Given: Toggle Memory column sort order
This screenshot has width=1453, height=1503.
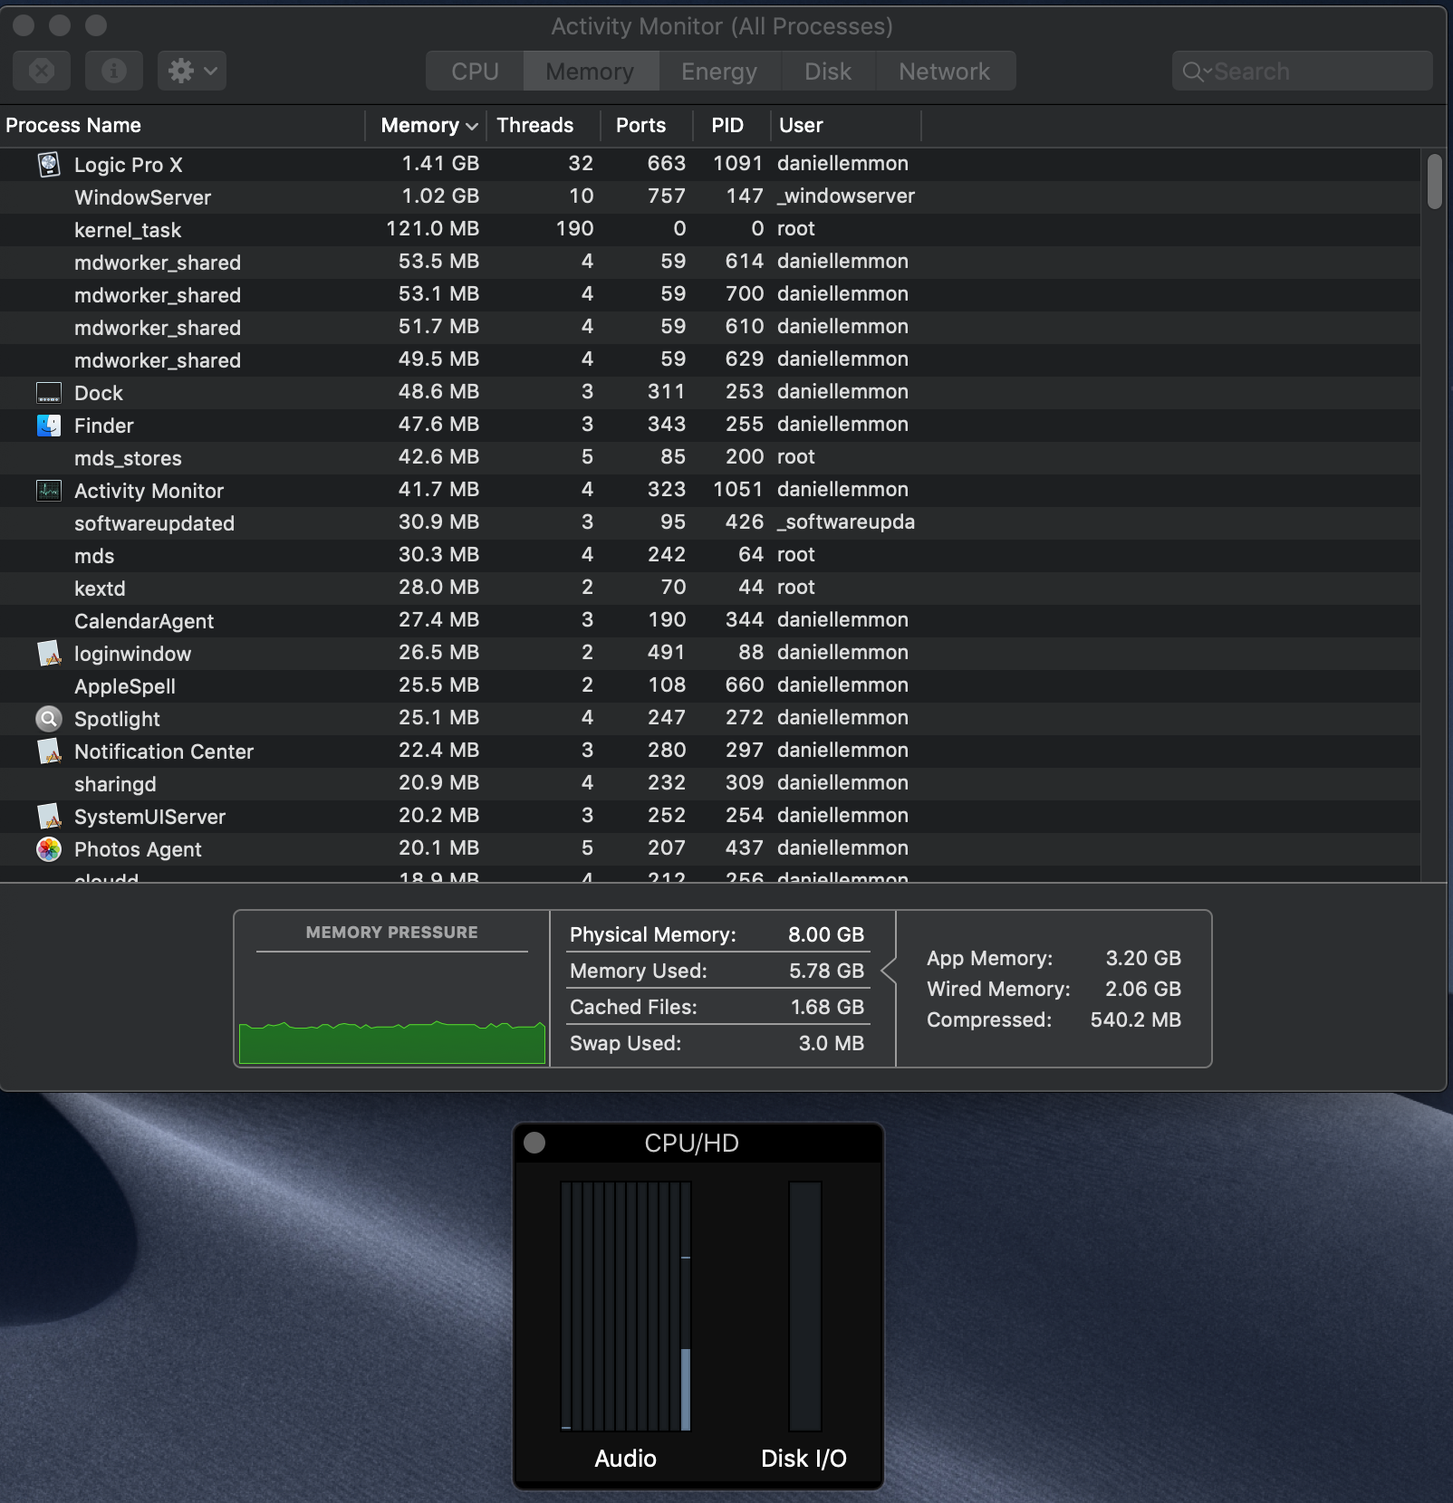Looking at the screenshot, I should tap(427, 125).
